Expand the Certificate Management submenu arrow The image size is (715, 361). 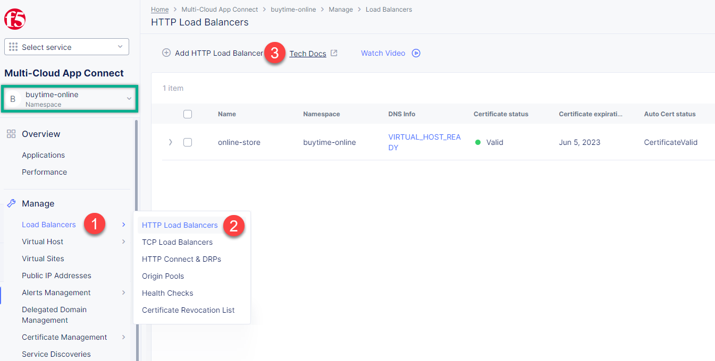[123, 337]
